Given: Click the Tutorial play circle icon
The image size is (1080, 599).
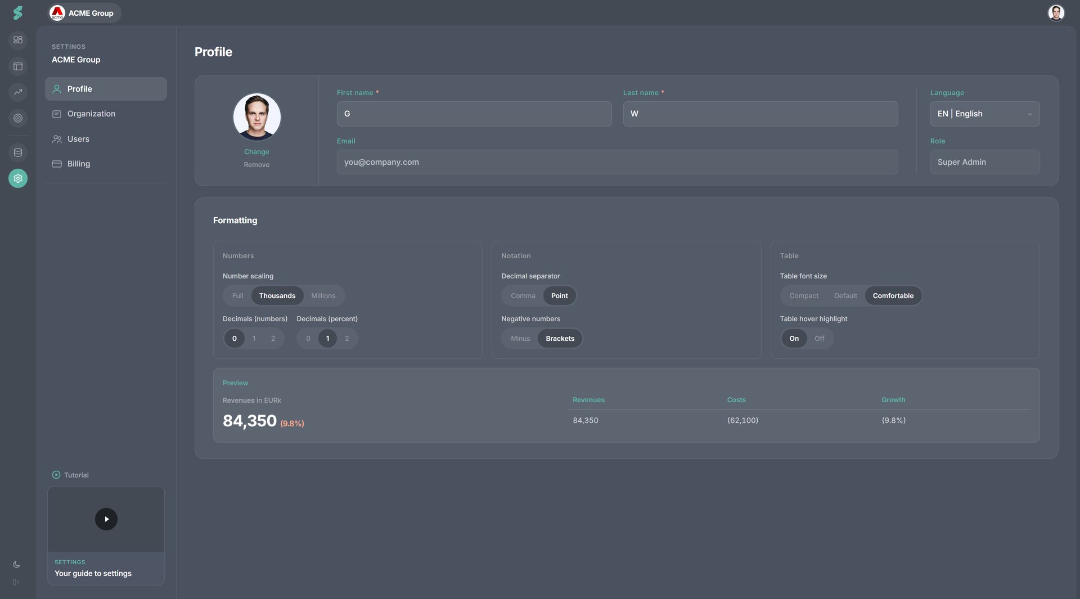Looking at the screenshot, I should click(x=56, y=475).
